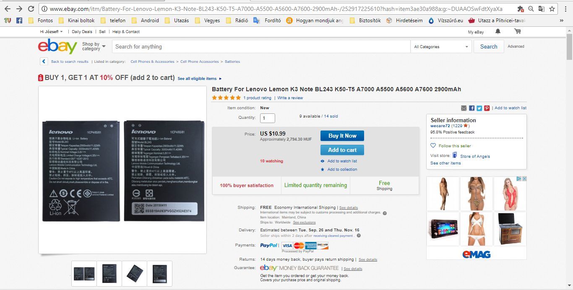This screenshot has height=290, width=573.
Task: Open Cell Phone Accessories breadcrumb
Action: (200, 62)
